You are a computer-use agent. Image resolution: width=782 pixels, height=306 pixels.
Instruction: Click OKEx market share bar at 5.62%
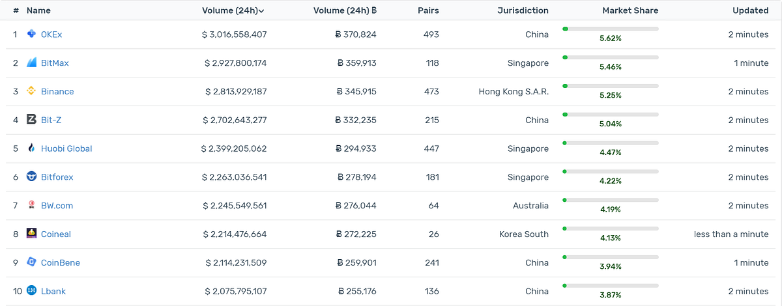coord(611,29)
